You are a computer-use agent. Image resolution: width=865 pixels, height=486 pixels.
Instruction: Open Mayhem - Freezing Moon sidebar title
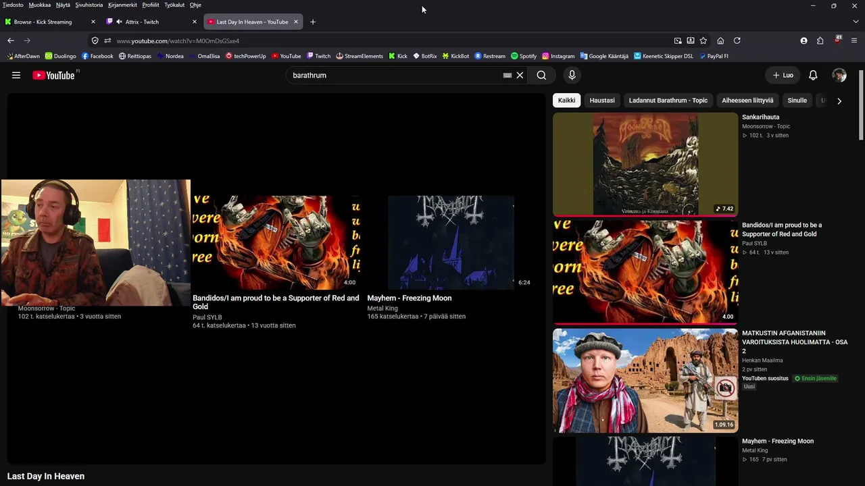(x=778, y=441)
